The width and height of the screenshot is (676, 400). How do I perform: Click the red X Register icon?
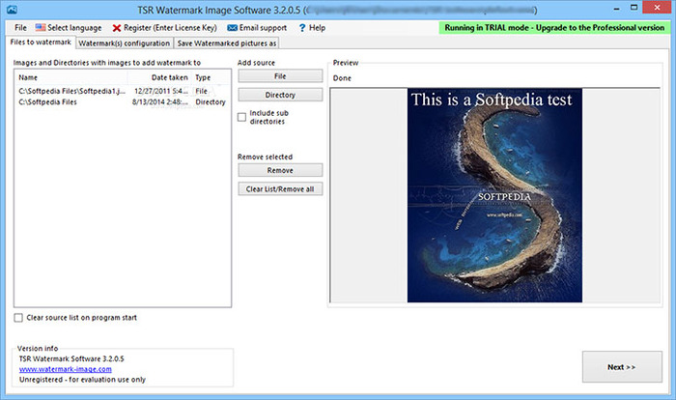pyautogui.click(x=117, y=28)
